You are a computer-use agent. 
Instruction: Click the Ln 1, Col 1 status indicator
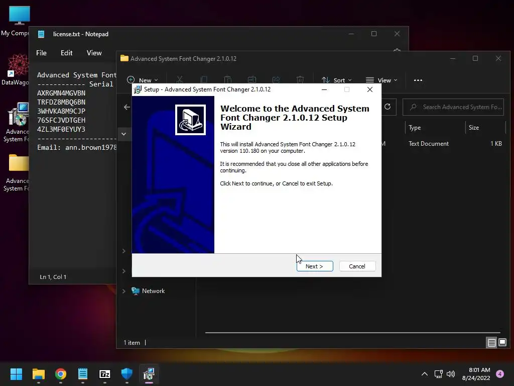tap(53, 277)
